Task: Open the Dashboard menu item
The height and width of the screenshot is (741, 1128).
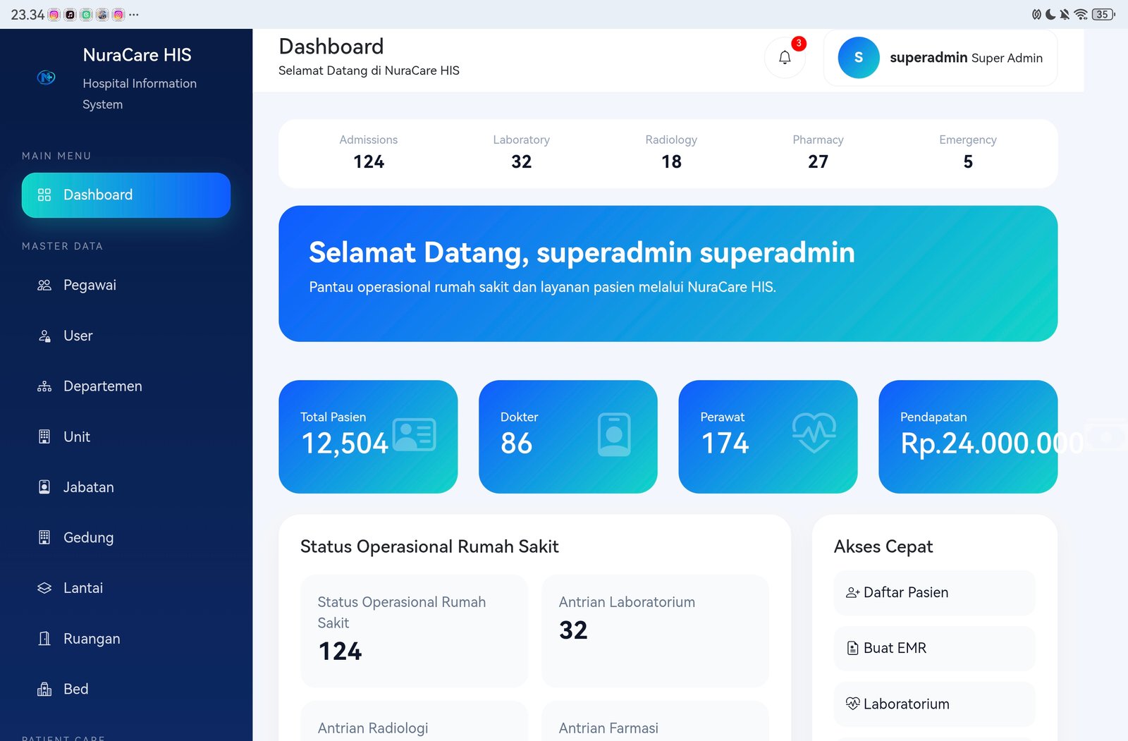Action: coord(126,195)
